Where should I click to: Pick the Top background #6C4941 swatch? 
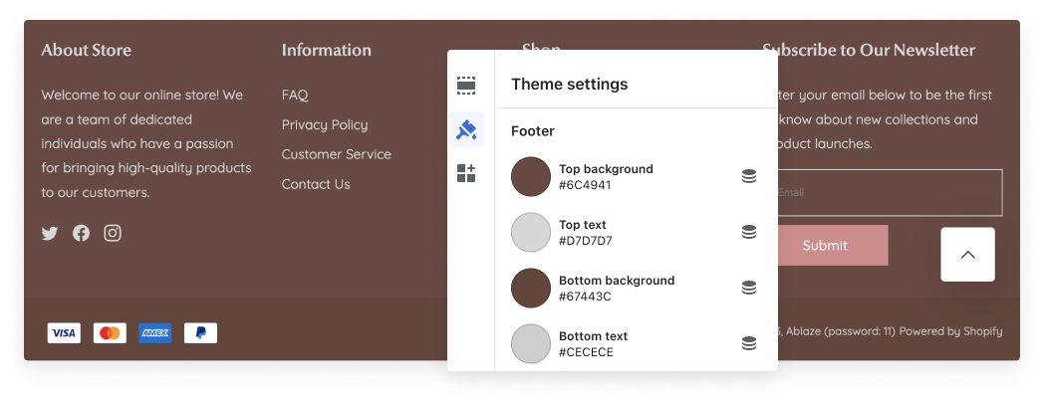coord(531,177)
